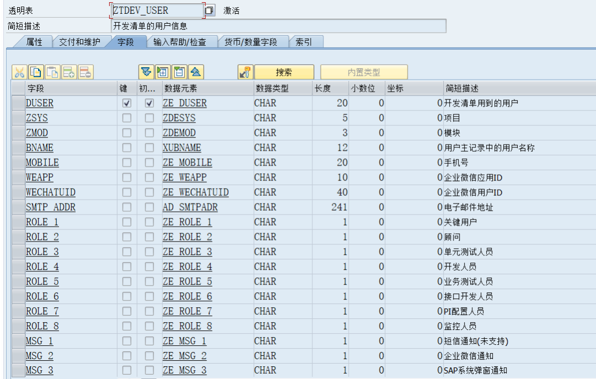Switch to the 索引 tab
The height and width of the screenshot is (379, 596).
click(x=304, y=42)
